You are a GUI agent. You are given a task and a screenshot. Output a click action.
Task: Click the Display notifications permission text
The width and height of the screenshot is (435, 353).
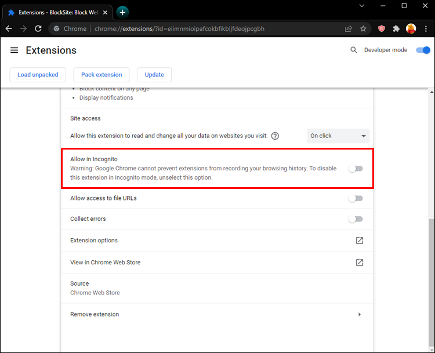click(x=106, y=97)
